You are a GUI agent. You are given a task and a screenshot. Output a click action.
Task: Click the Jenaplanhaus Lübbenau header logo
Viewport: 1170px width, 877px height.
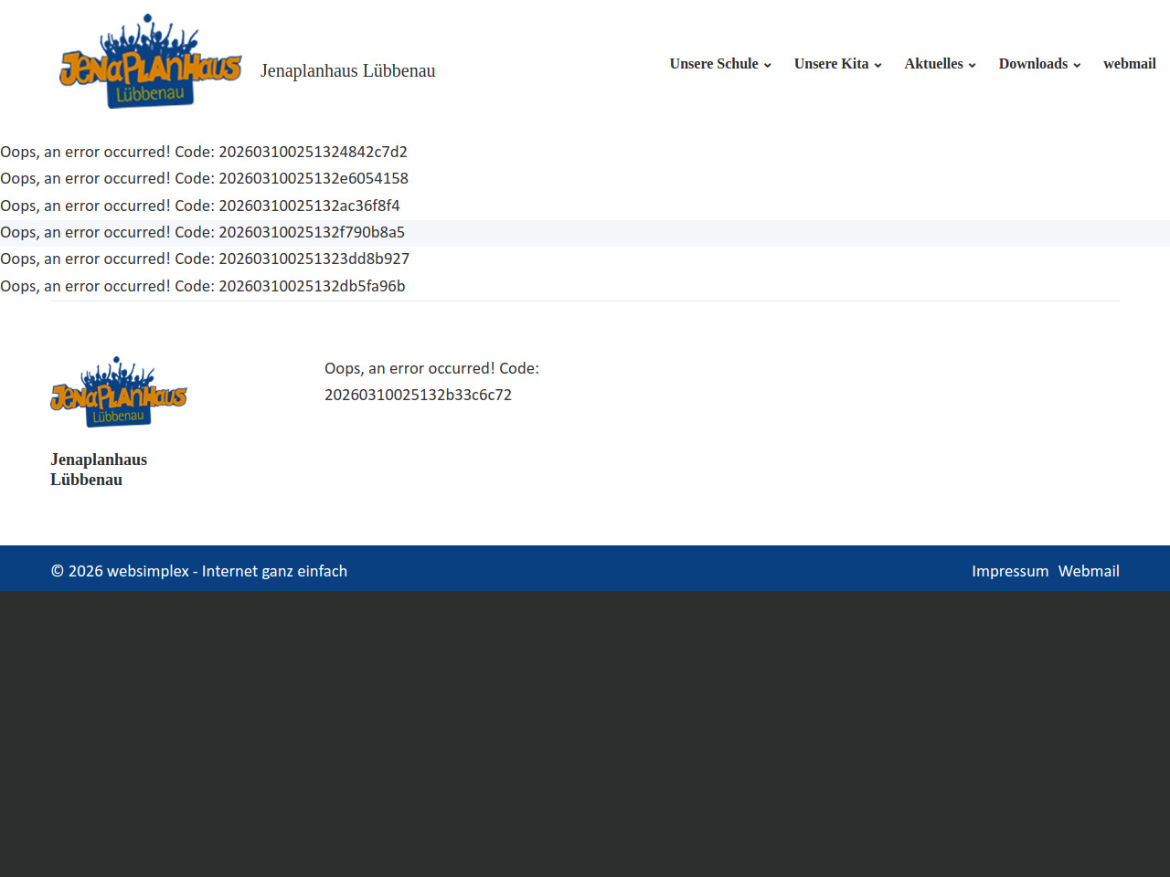[x=151, y=62]
